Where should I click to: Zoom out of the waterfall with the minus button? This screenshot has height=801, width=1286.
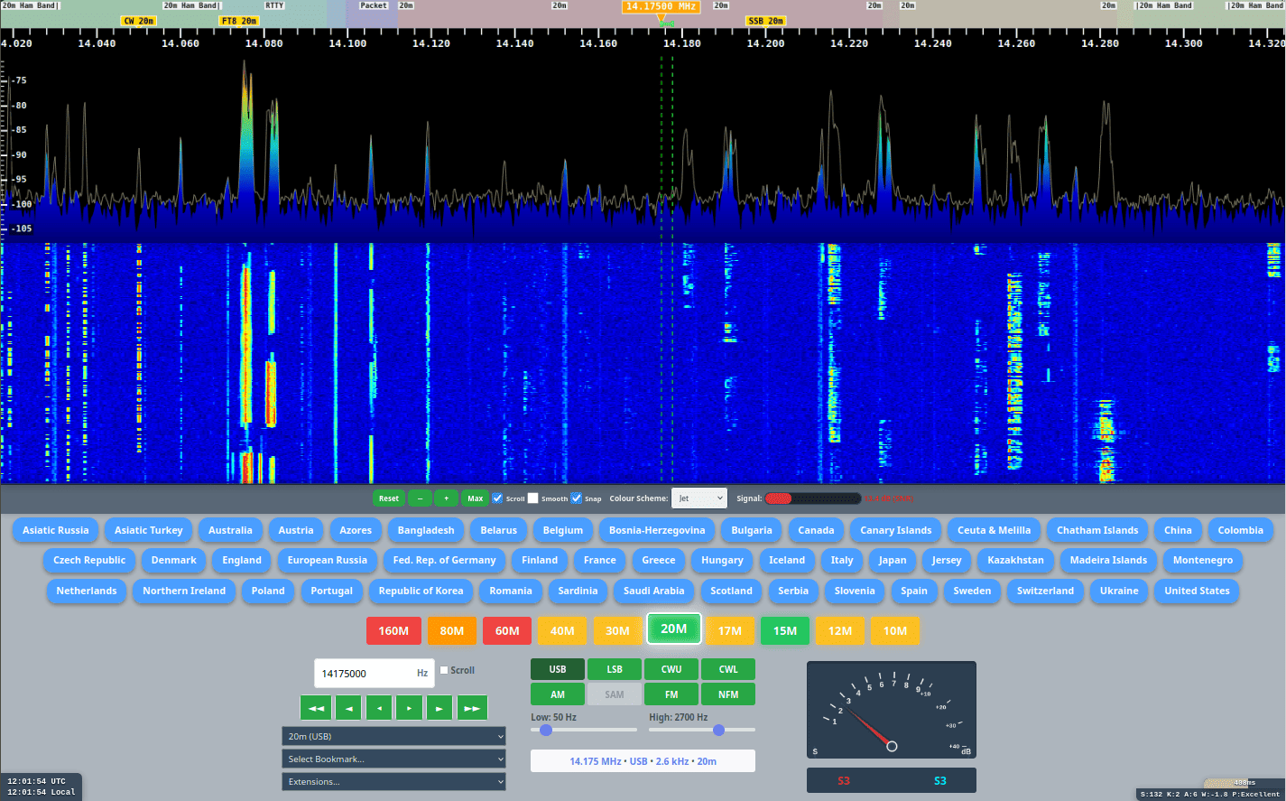[419, 498]
